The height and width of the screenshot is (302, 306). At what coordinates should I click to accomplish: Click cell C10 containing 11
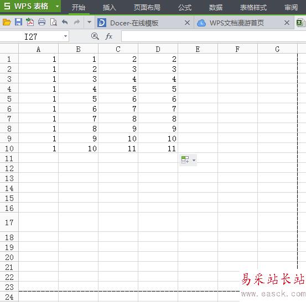[x=118, y=149]
